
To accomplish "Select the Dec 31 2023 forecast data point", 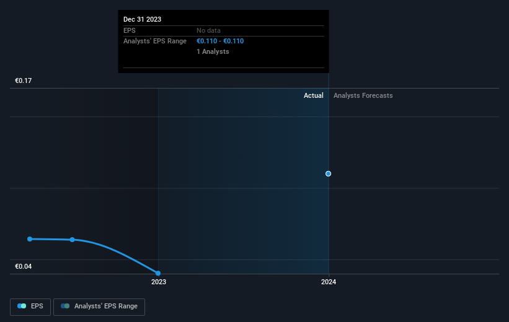I will tap(328, 174).
